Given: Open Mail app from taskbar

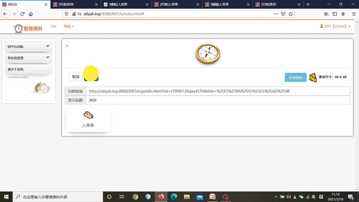Looking at the screenshot, I should pyautogui.click(x=200, y=197).
